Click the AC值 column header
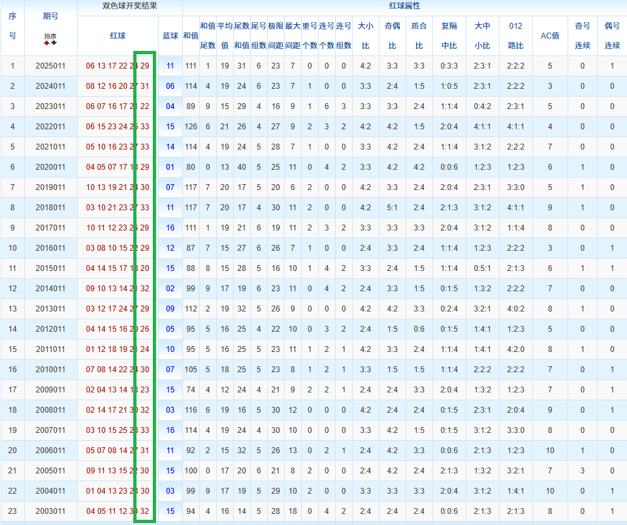Viewport: 627px width, 525px height. [x=550, y=35]
